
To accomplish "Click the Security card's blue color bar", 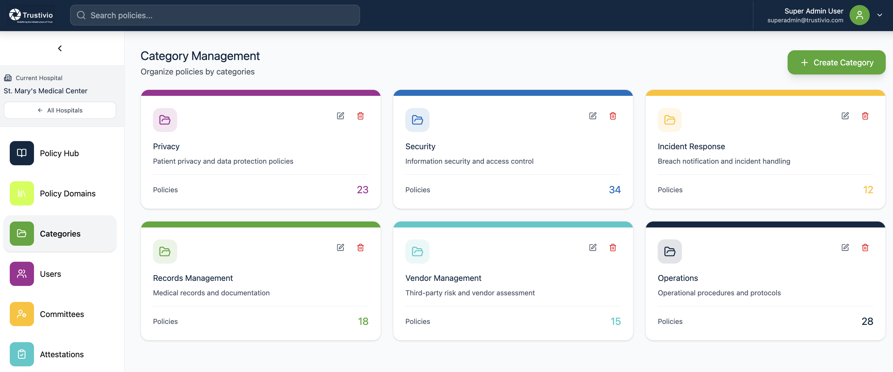I will 513,93.
